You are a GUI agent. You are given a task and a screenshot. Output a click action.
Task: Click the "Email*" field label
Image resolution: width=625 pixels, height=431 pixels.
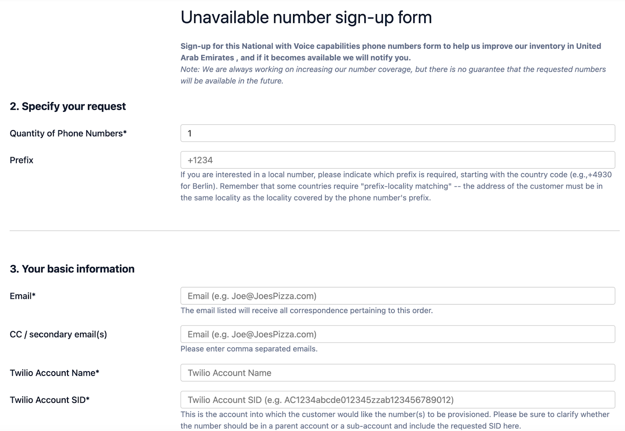[x=23, y=296]
